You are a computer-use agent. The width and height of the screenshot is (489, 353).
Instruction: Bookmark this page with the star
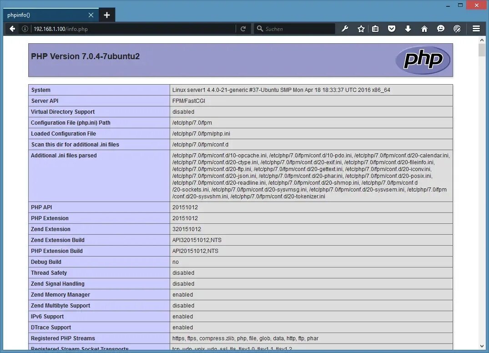pyautogui.click(x=361, y=29)
